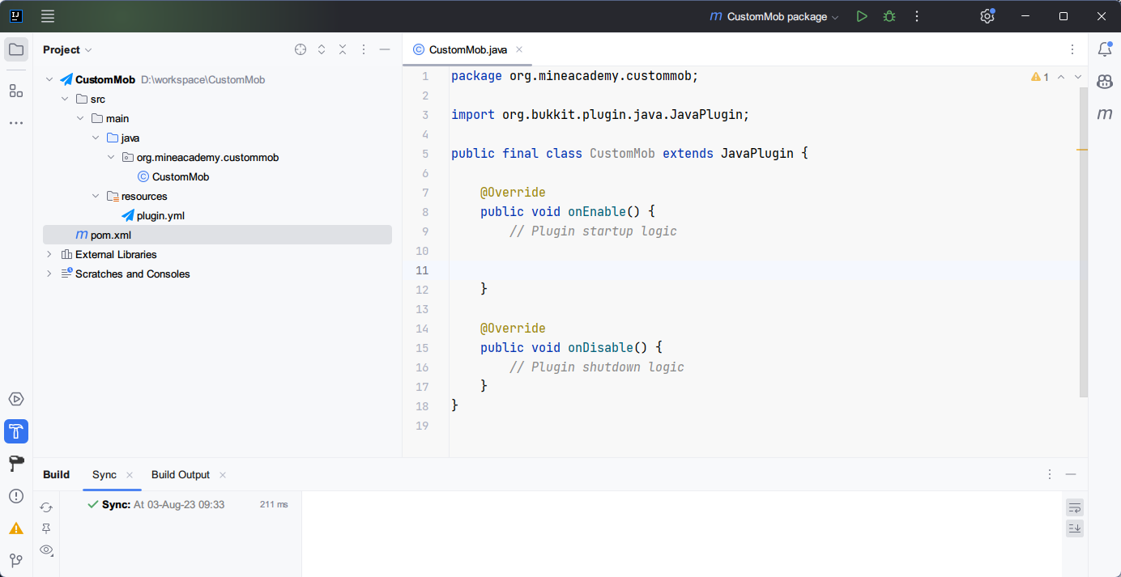Open the Git version control tool window
Screen dimensions: 1121x577
pyautogui.click(x=16, y=560)
